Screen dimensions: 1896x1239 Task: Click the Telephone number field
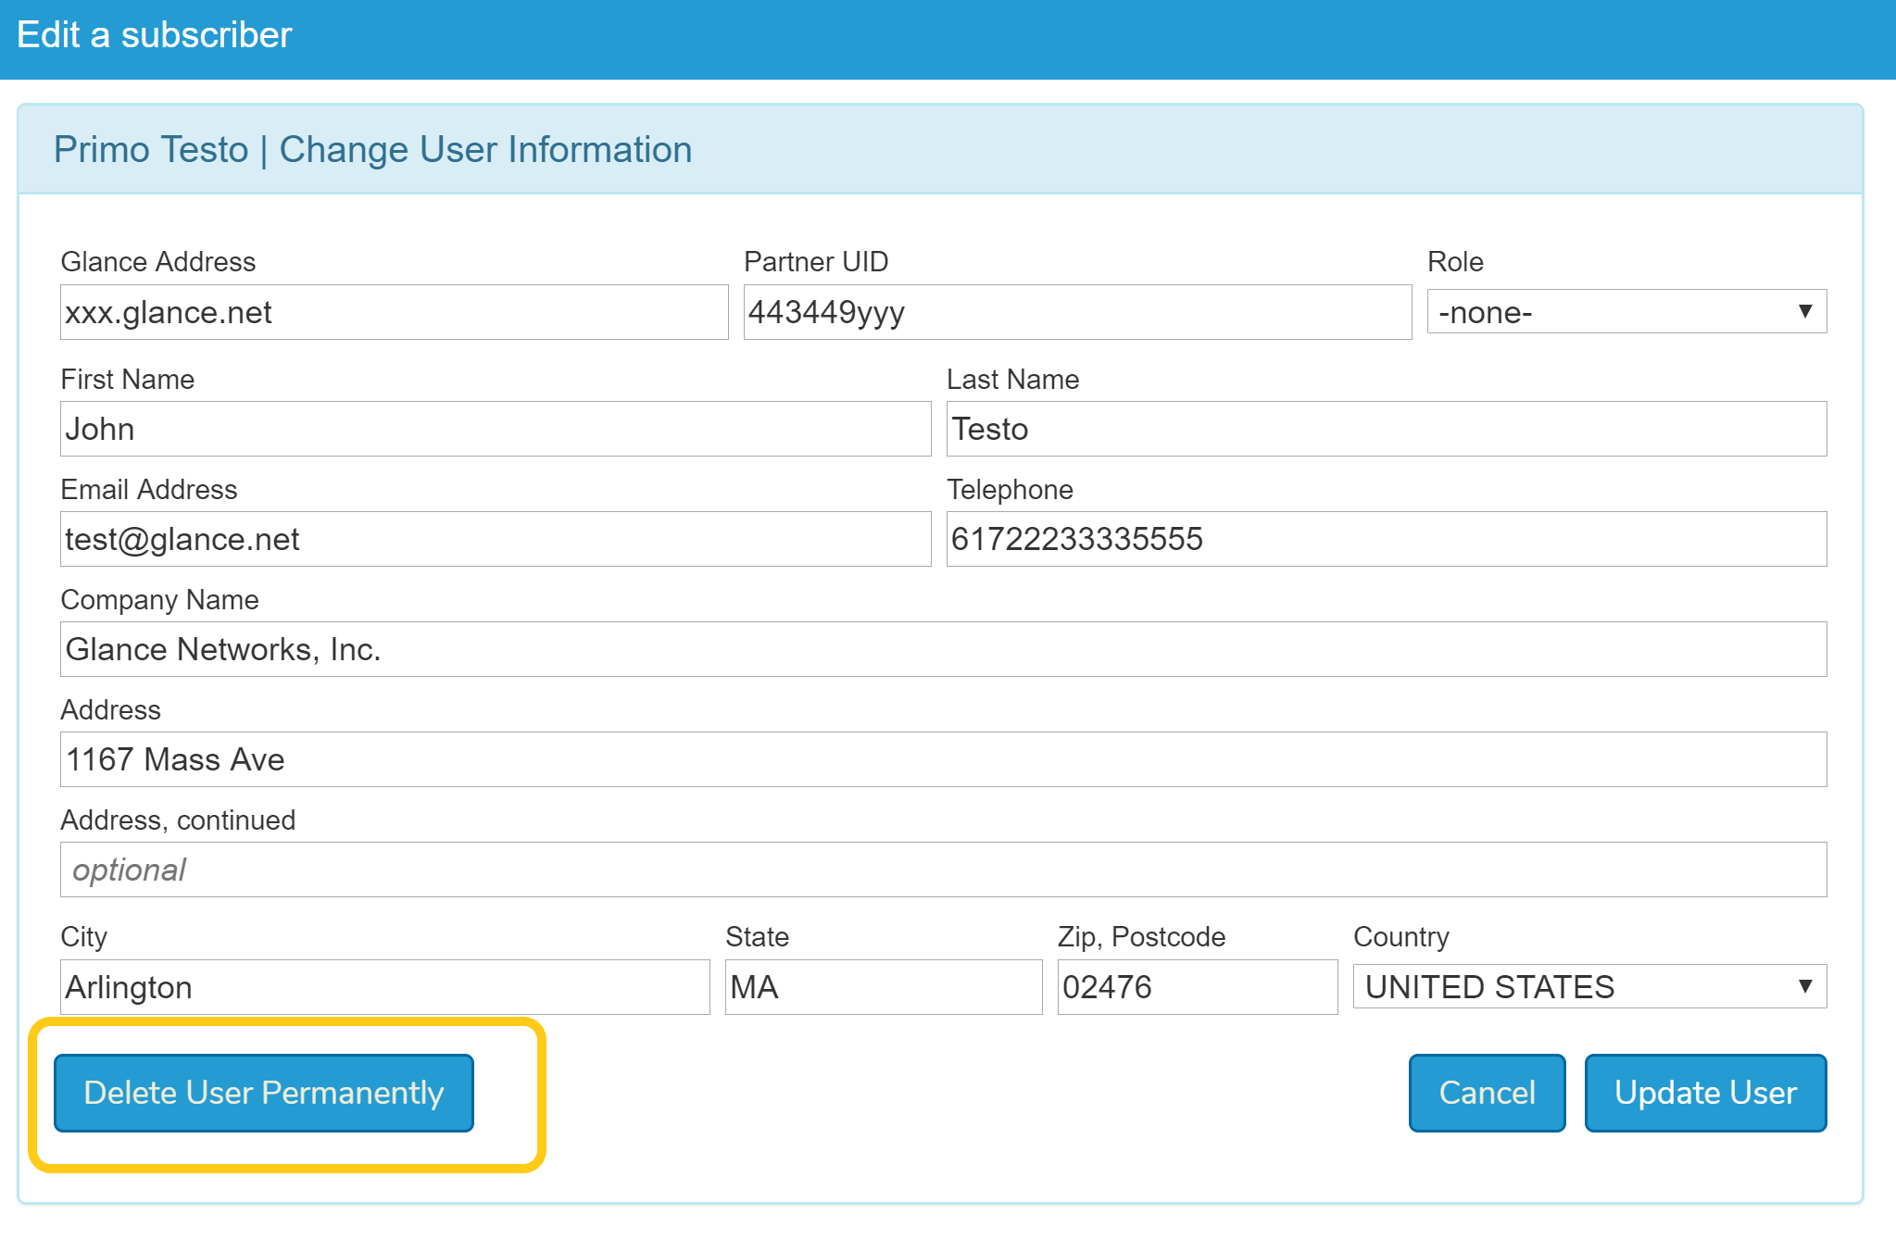1386,539
